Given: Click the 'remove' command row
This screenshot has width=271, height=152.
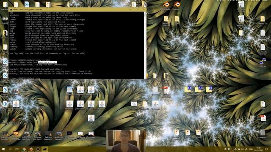Looking at the screenshot, I should click(x=43, y=40).
